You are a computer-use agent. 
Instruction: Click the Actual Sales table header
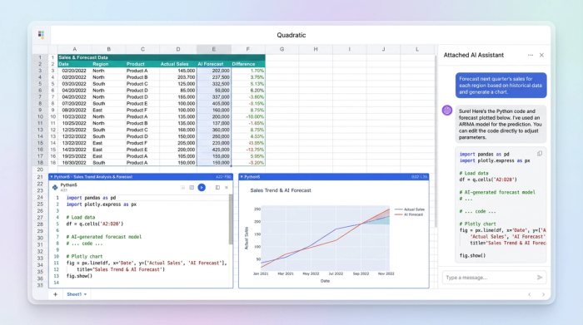pyautogui.click(x=178, y=64)
